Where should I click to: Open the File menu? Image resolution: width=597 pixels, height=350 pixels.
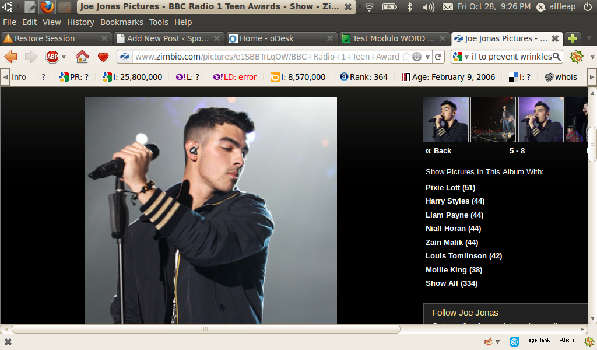[9, 23]
